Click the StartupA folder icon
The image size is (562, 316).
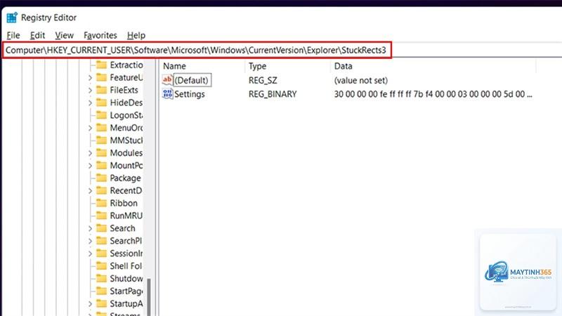pyautogui.click(x=101, y=303)
